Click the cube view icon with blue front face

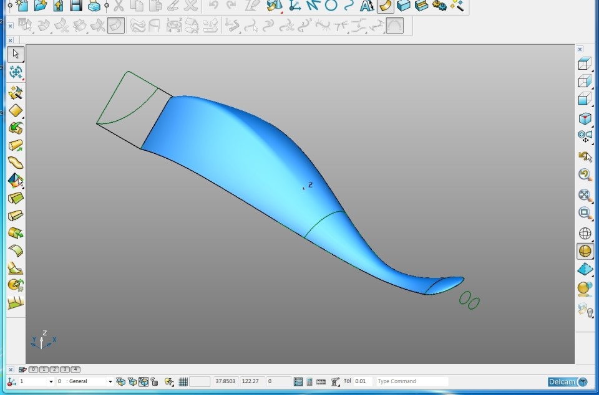585,81
